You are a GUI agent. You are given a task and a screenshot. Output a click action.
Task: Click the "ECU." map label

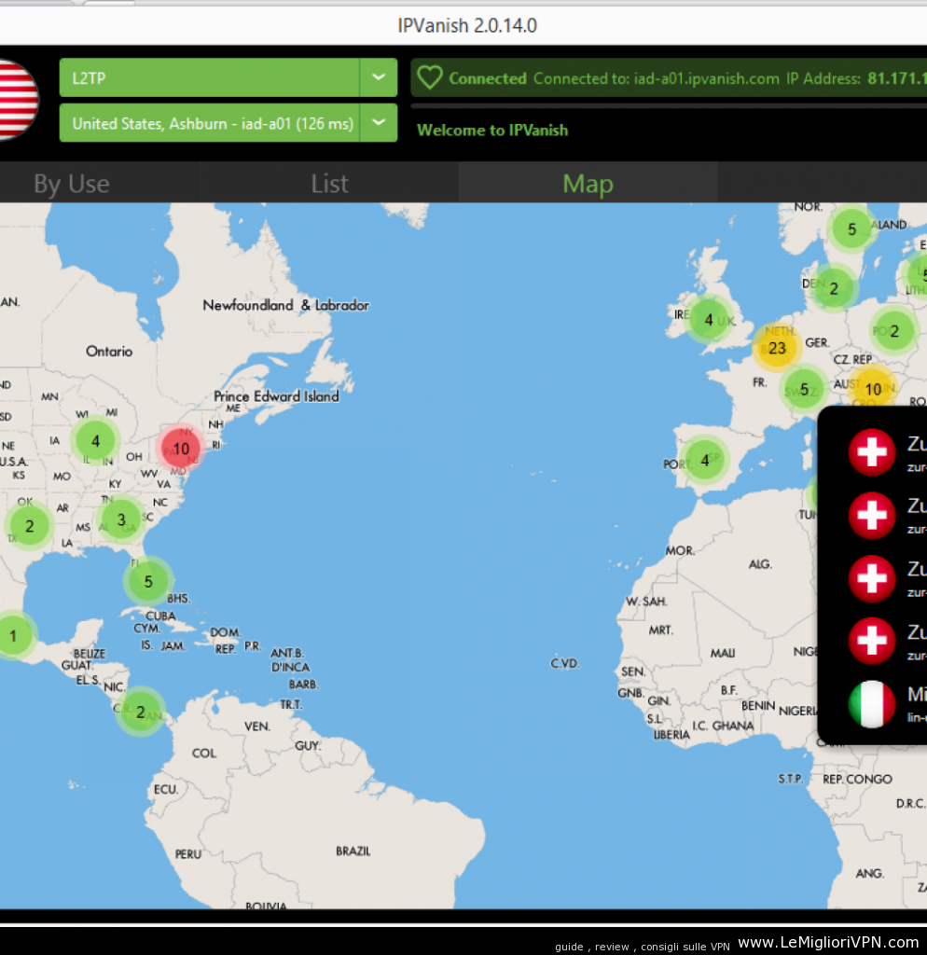coord(166,789)
